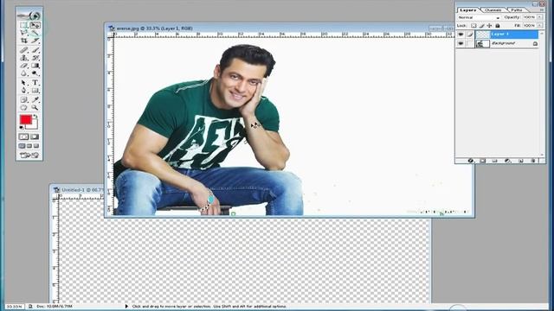This screenshot has height=311, width=554.
Task: Select the Move tool
Action: [x=35, y=25]
